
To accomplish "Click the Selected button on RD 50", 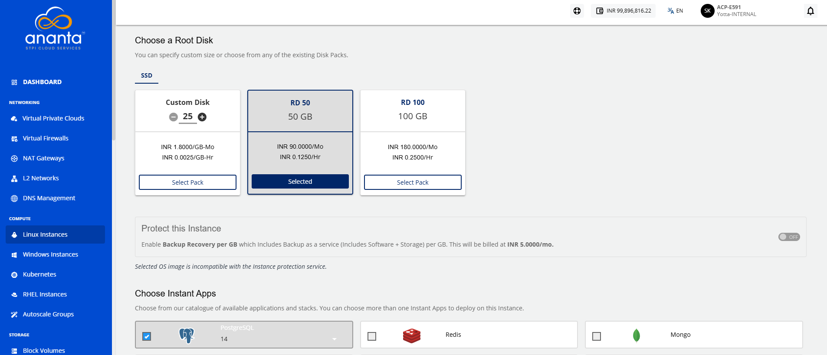I will tap(300, 182).
